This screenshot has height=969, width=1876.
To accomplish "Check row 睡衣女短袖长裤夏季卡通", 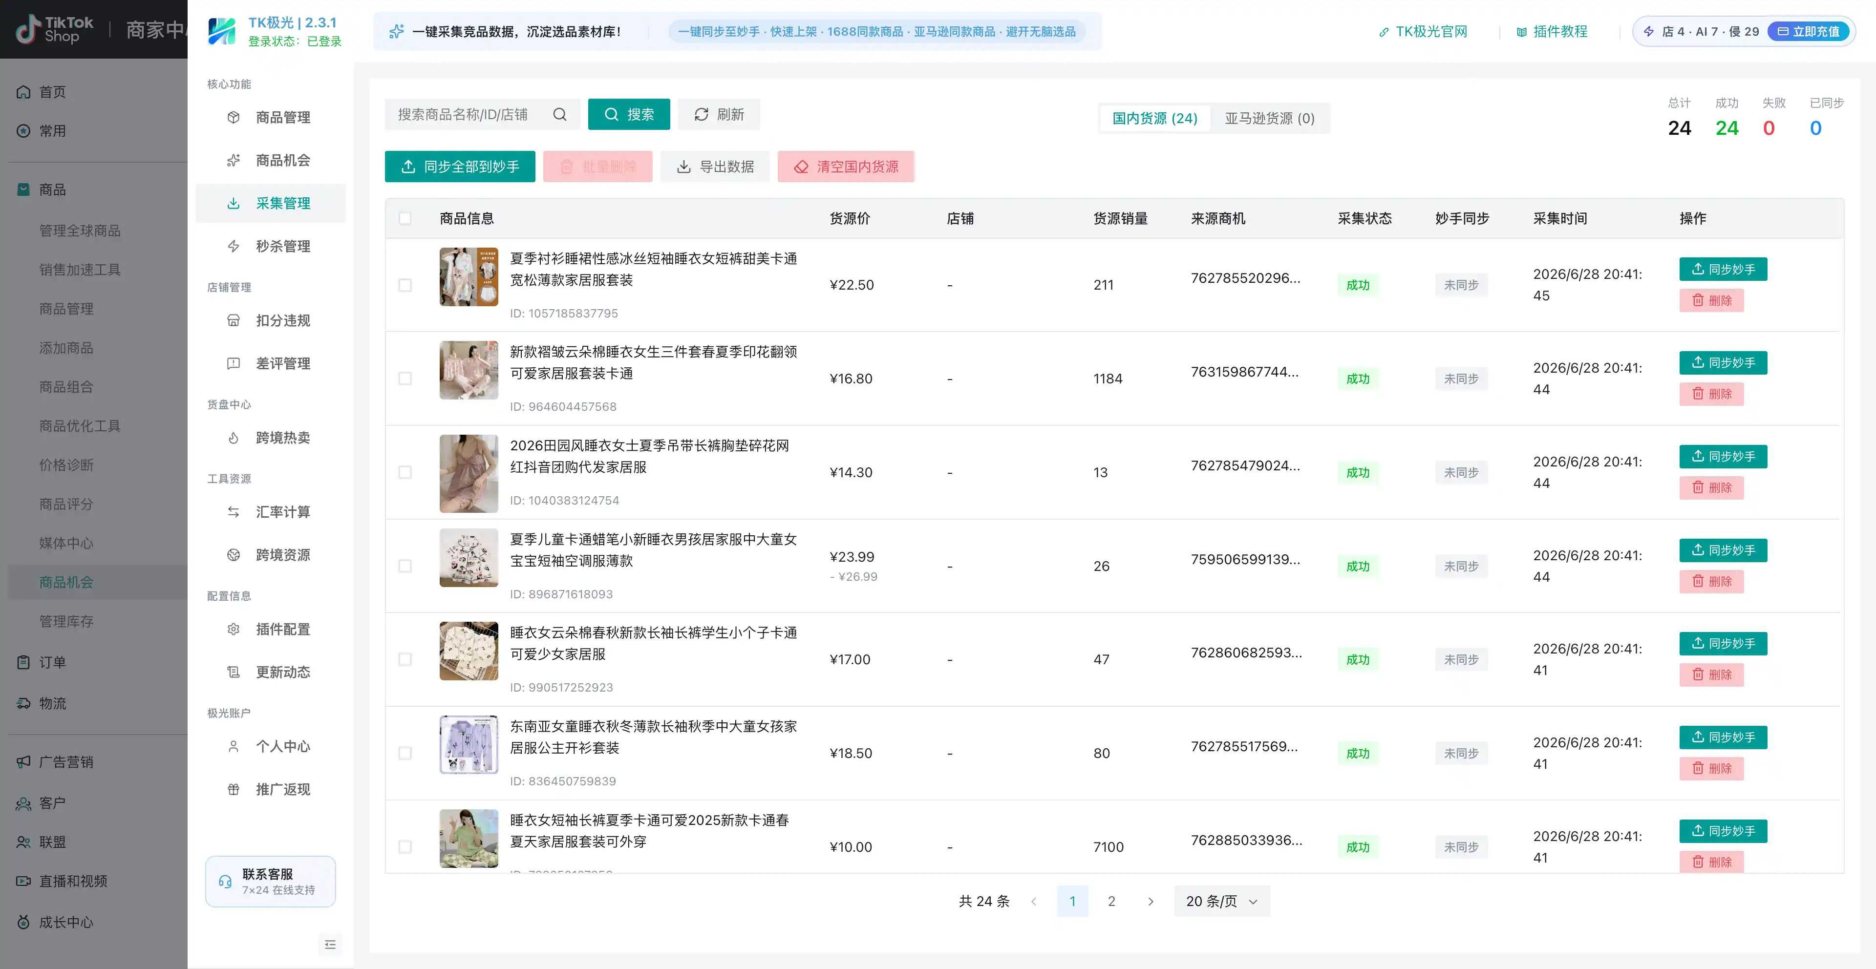I will pyautogui.click(x=405, y=847).
